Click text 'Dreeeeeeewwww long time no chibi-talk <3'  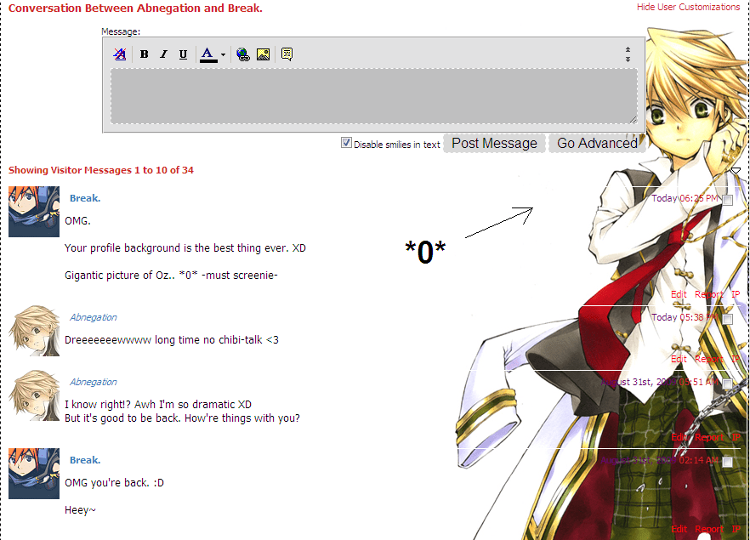click(172, 339)
